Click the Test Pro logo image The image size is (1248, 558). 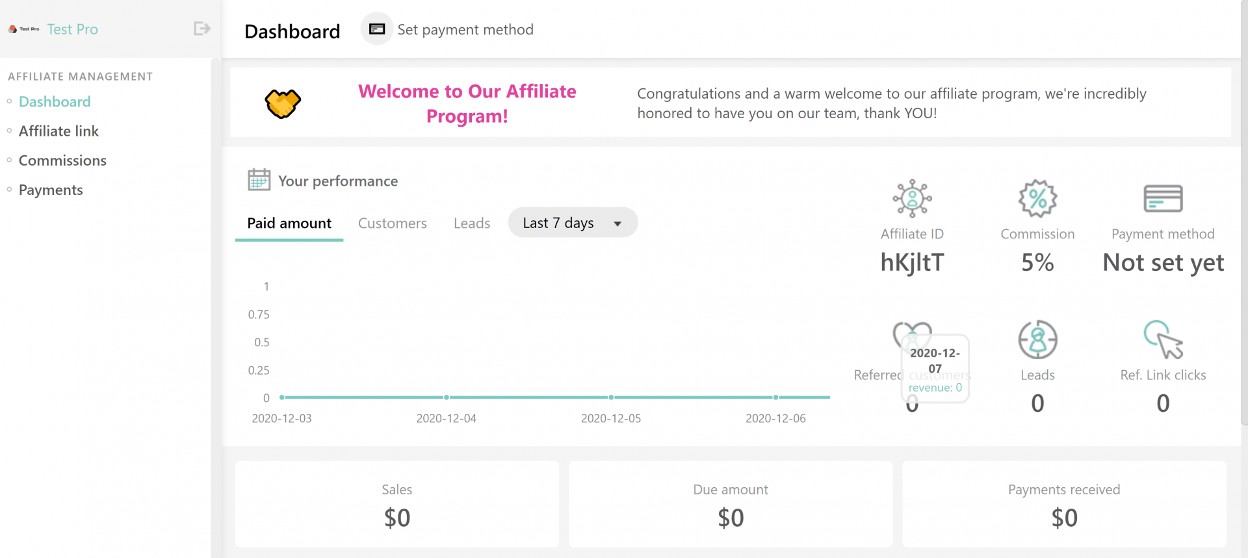tap(23, 29)
